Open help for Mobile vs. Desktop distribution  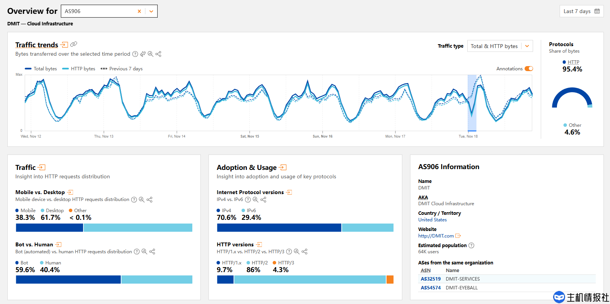point(134,199)
